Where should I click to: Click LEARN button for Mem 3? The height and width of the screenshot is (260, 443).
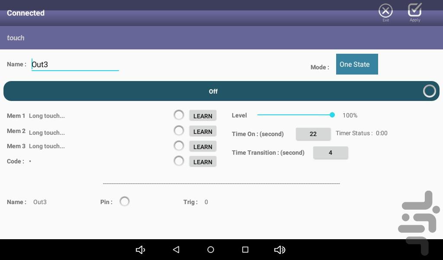click(x=202, y=146)
